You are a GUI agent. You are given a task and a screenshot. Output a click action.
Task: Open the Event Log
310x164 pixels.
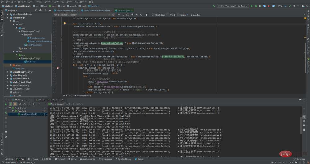(x=299, y=159)
